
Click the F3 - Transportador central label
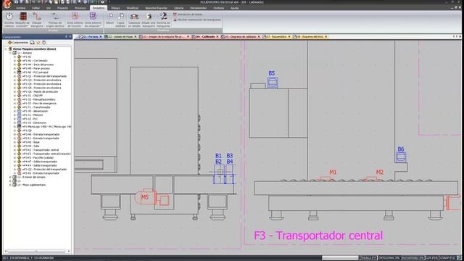pos(318,236)
